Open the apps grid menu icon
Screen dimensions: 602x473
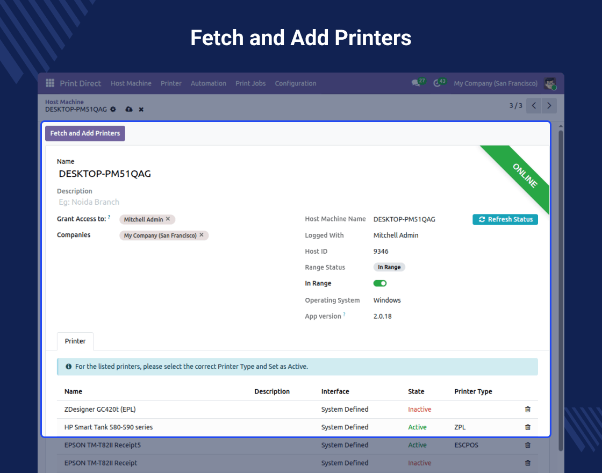point(50,83)
